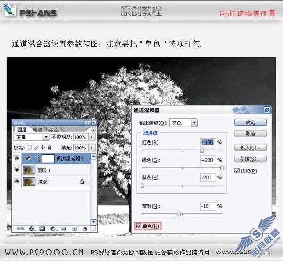Click the lock all padlock icon
The height and width of the screenshot is (261, 283).
pyautogui.click(x=50, y=147)
